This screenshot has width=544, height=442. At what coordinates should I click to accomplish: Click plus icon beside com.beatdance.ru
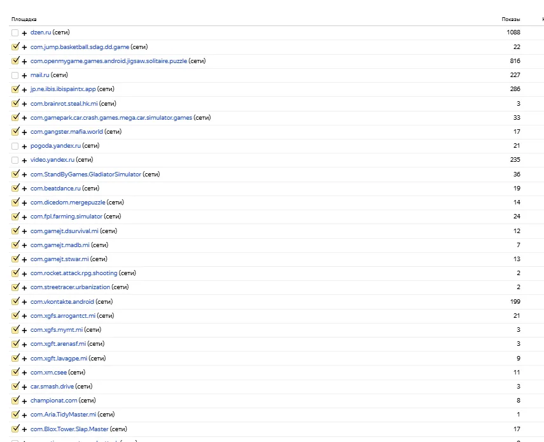point(24,189)
